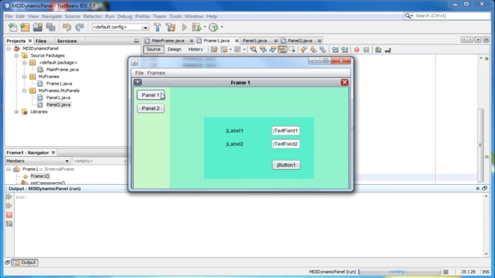Click the Panel 2 button
The image size is (495, 278).
pos(151,108)
